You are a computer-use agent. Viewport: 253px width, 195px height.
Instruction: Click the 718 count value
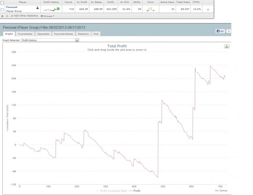(72, 9)
